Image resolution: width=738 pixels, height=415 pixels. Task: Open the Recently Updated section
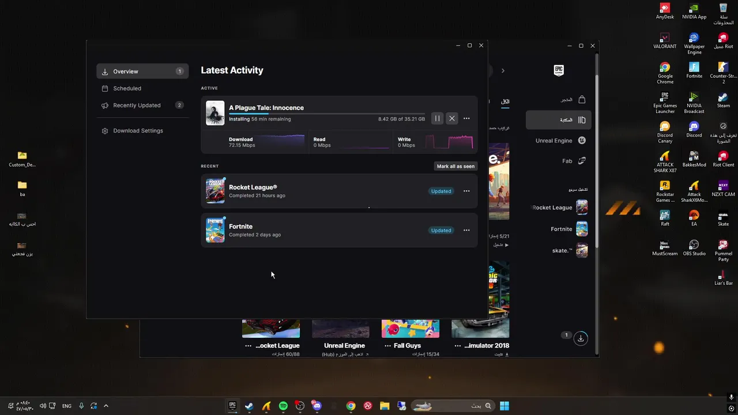pos(142,105)
